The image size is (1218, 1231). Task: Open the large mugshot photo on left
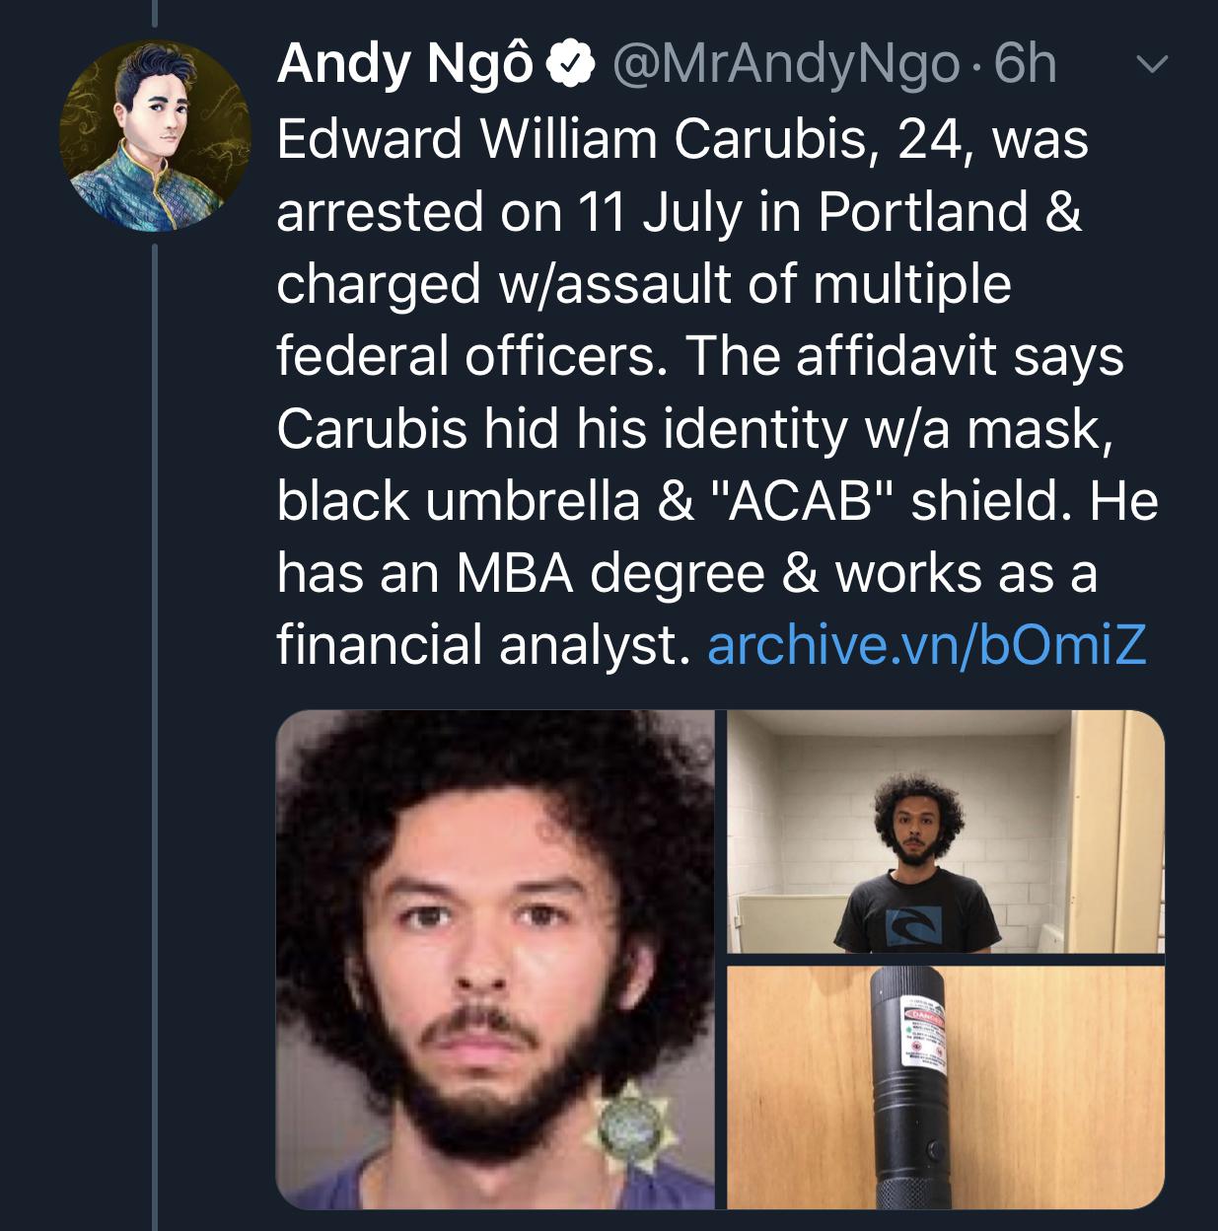click(495, 959)
